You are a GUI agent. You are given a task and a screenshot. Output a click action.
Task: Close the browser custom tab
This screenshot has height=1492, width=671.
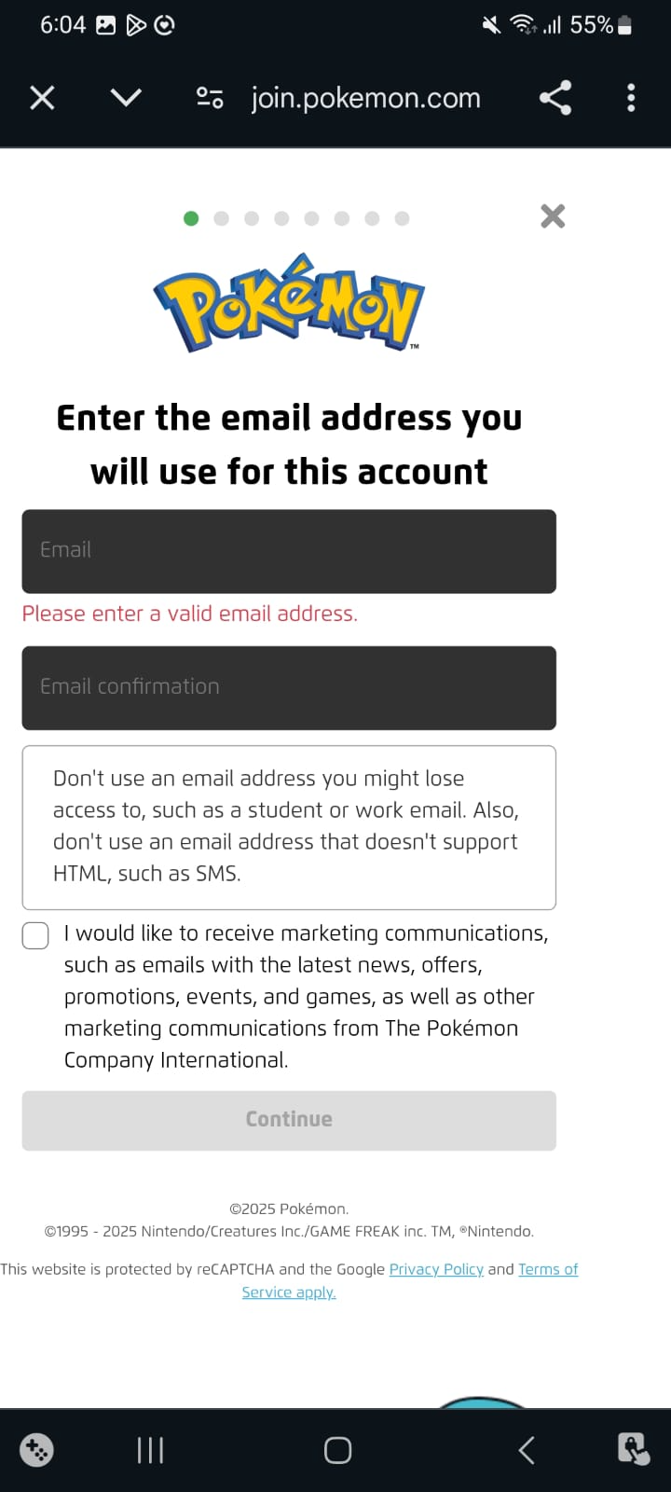click(42, 98)
